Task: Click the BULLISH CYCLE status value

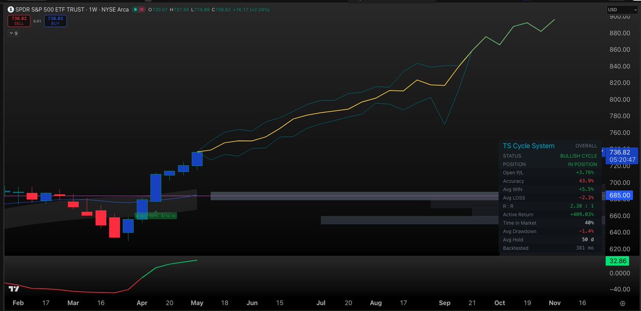Action: click(x=579, y=156)
